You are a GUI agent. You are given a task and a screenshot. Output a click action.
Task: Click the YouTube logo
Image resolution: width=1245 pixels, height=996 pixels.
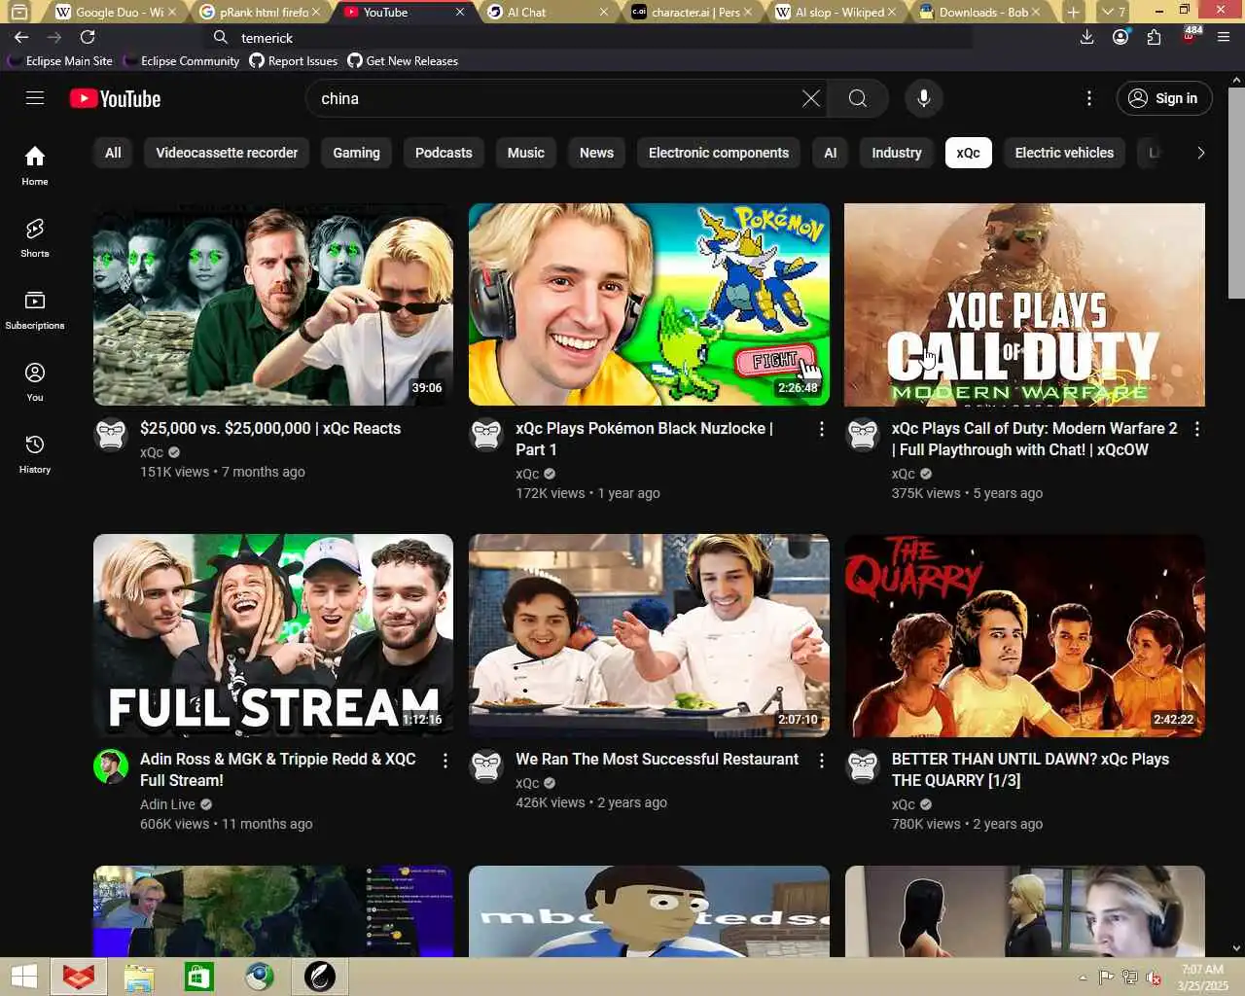pyautogui.click(x=115, y=99)
